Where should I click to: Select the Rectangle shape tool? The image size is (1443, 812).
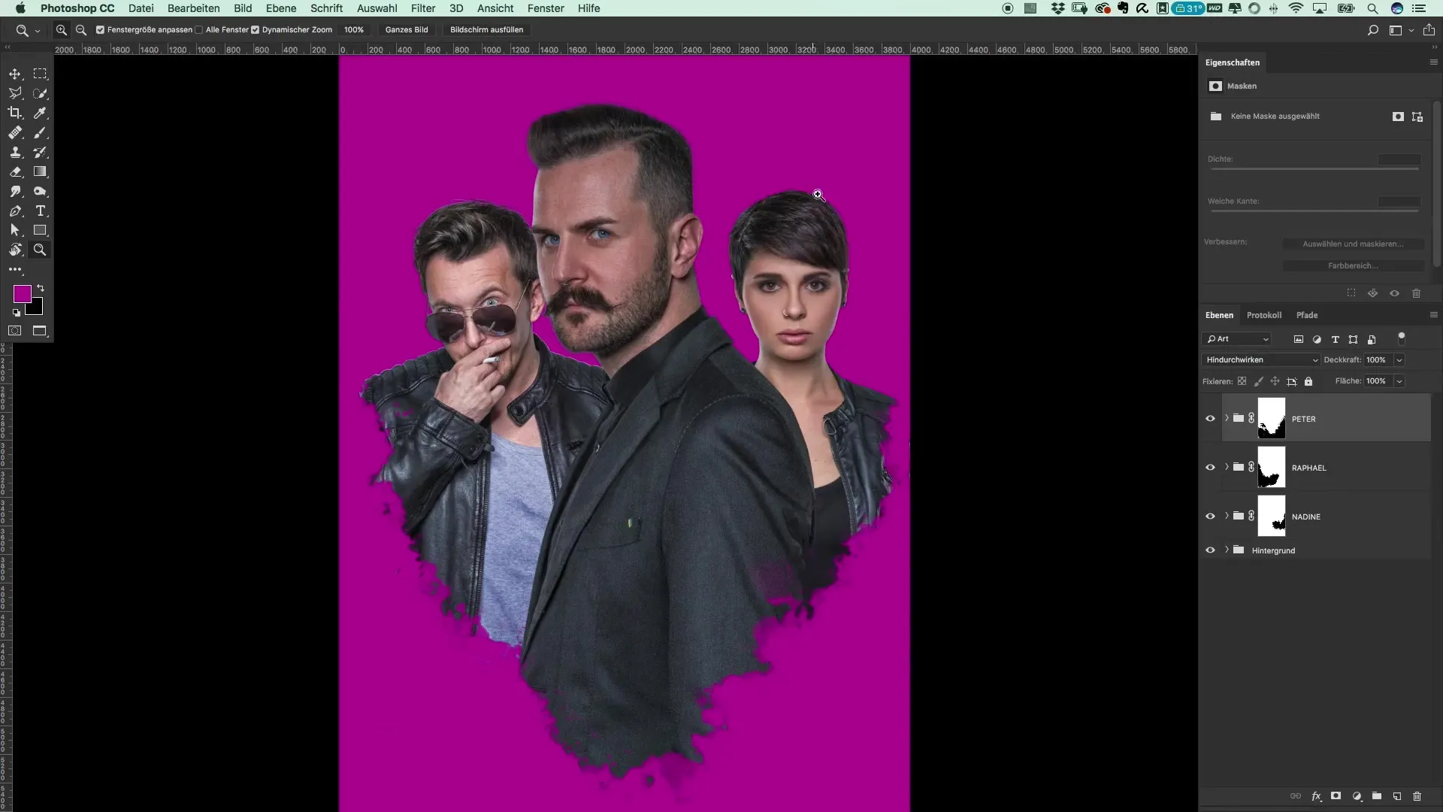[40, 230]
